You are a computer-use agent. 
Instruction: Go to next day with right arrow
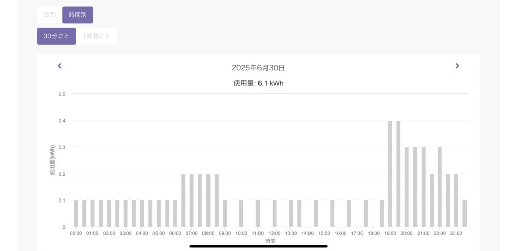click(x=457, y=66)
